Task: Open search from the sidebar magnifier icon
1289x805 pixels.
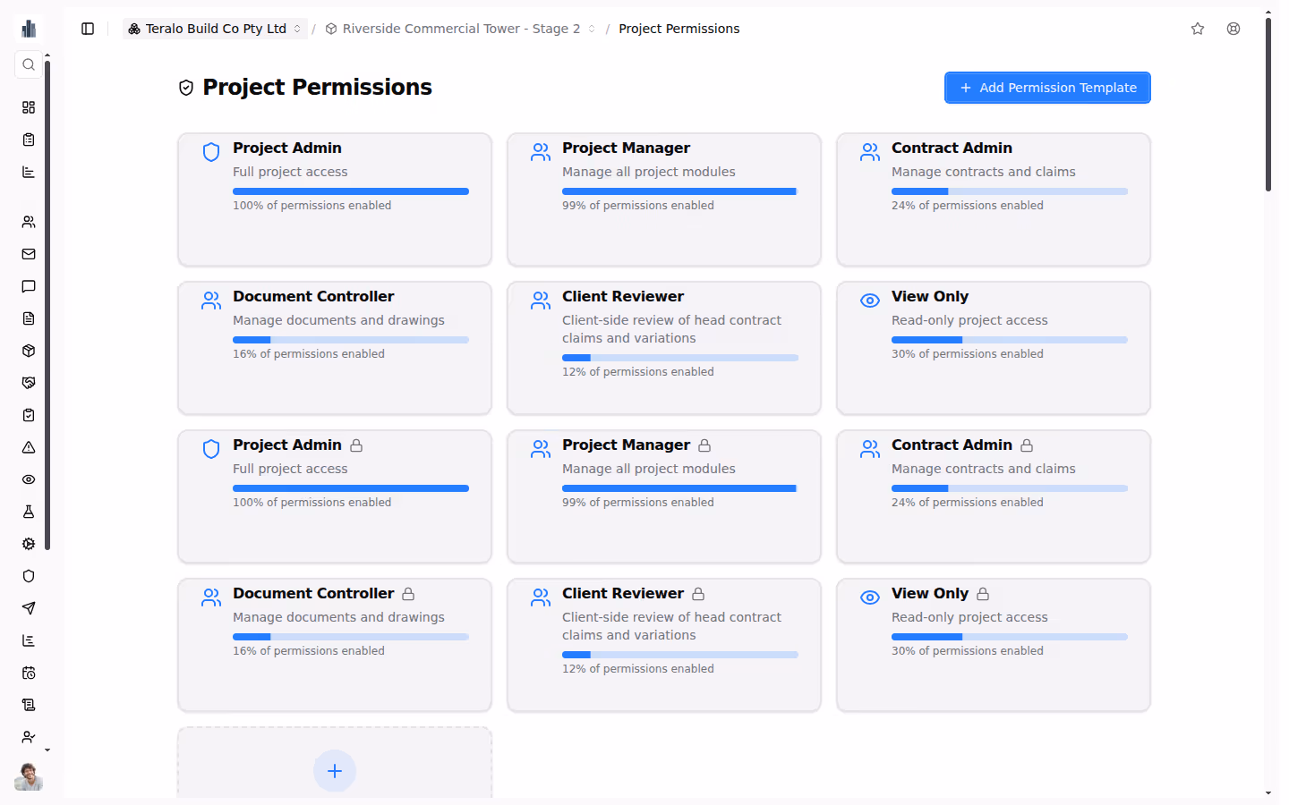Action: (29, 64)
